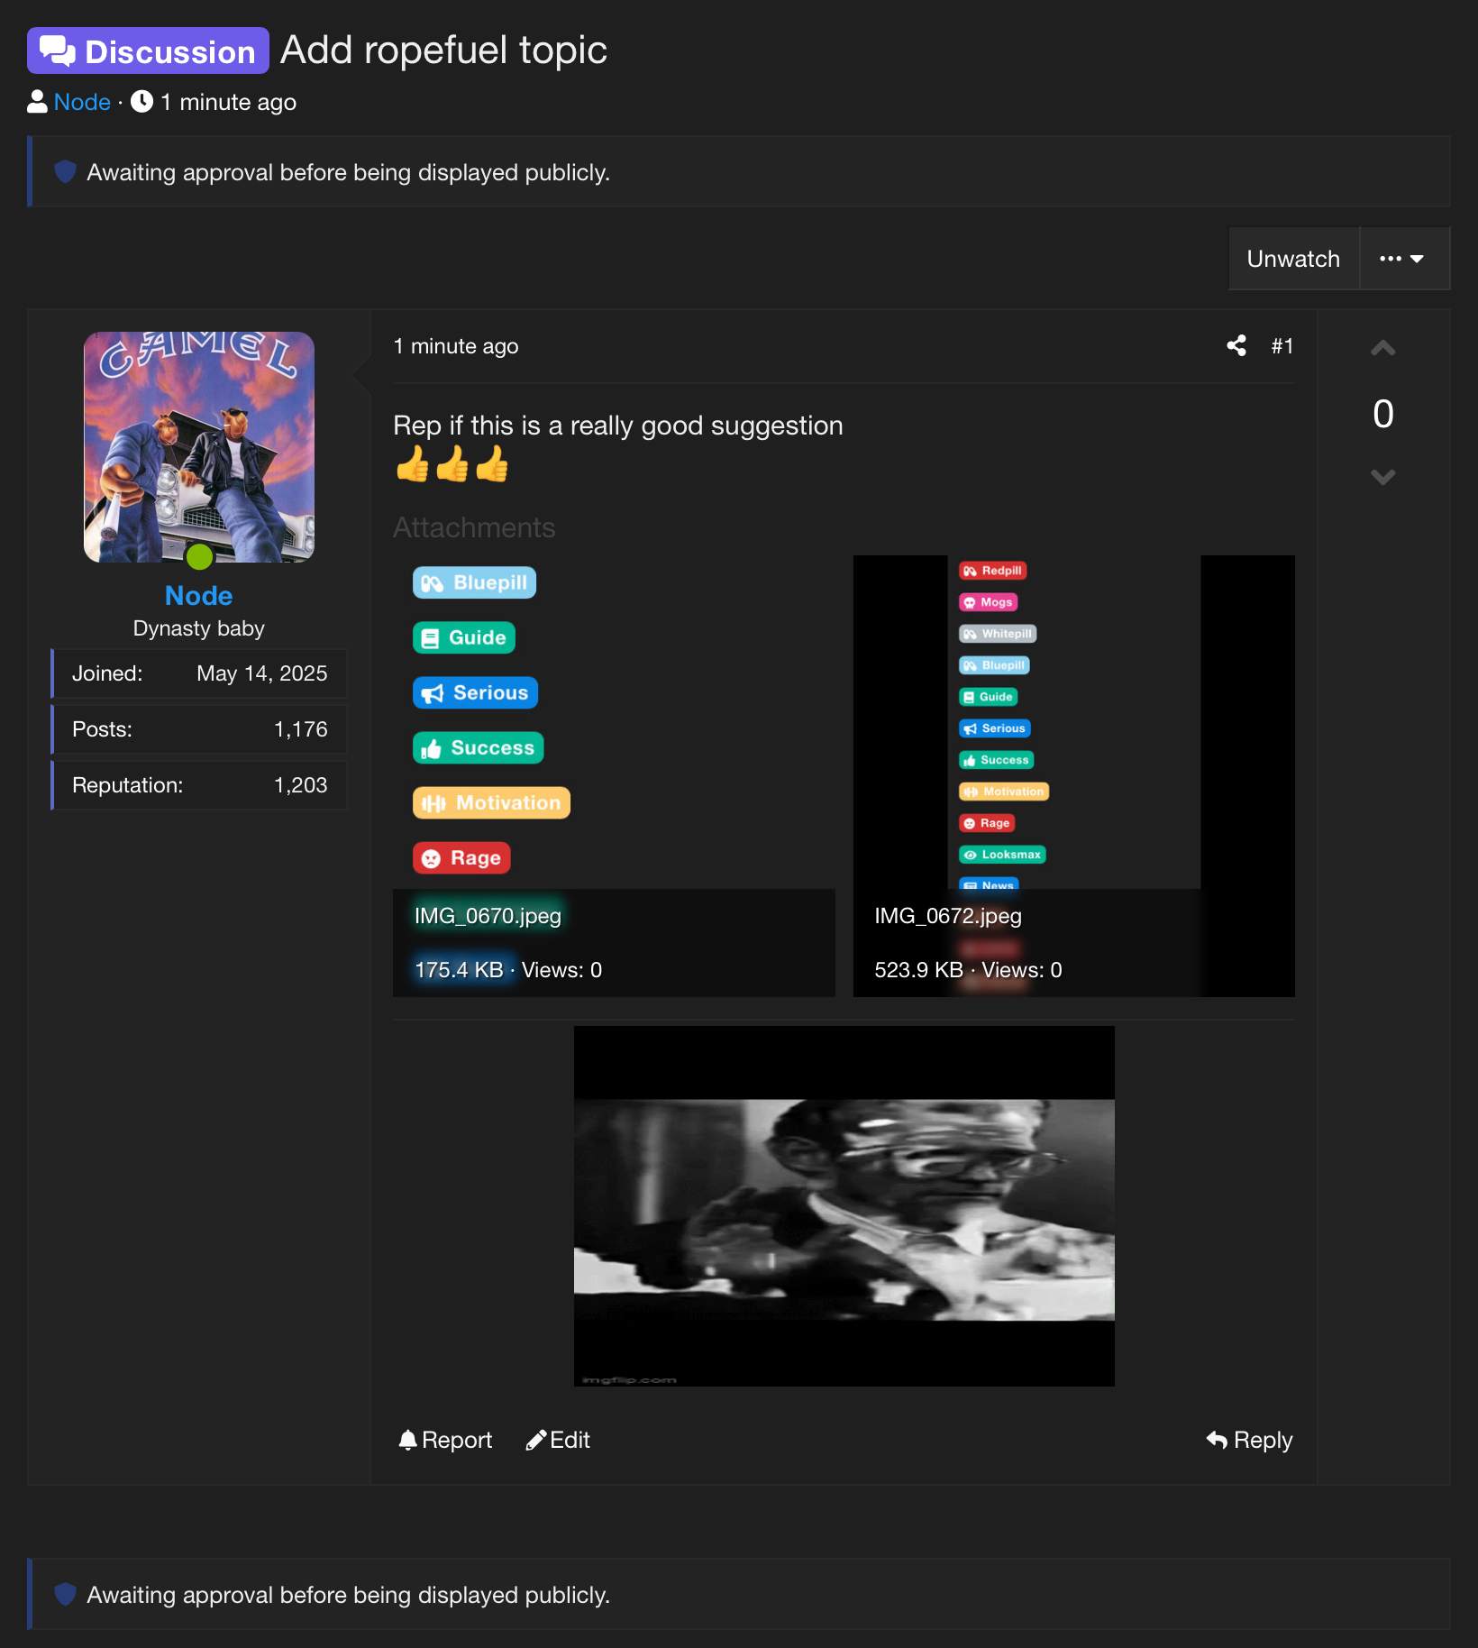The height and width of the screenshot is (1648, 1478).
Task: Click the #1 post number link
Action: tap(1282, 346)
